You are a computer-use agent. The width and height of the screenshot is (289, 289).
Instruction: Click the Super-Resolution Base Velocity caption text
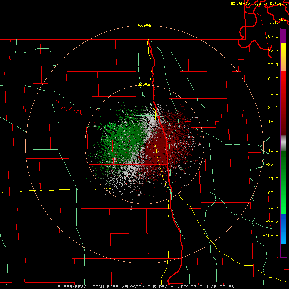[146, 287]
